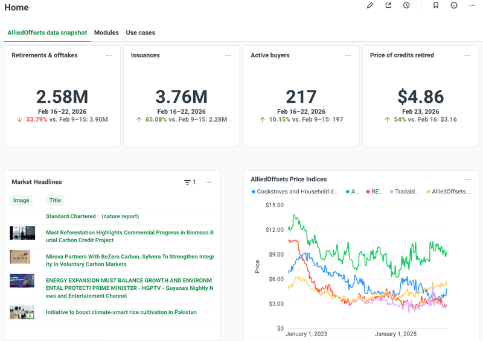The image size is (483, 341).
Task: Toggle Cookstoves and Household legend series
Action: pyautogui.click(x=297, y=192)
